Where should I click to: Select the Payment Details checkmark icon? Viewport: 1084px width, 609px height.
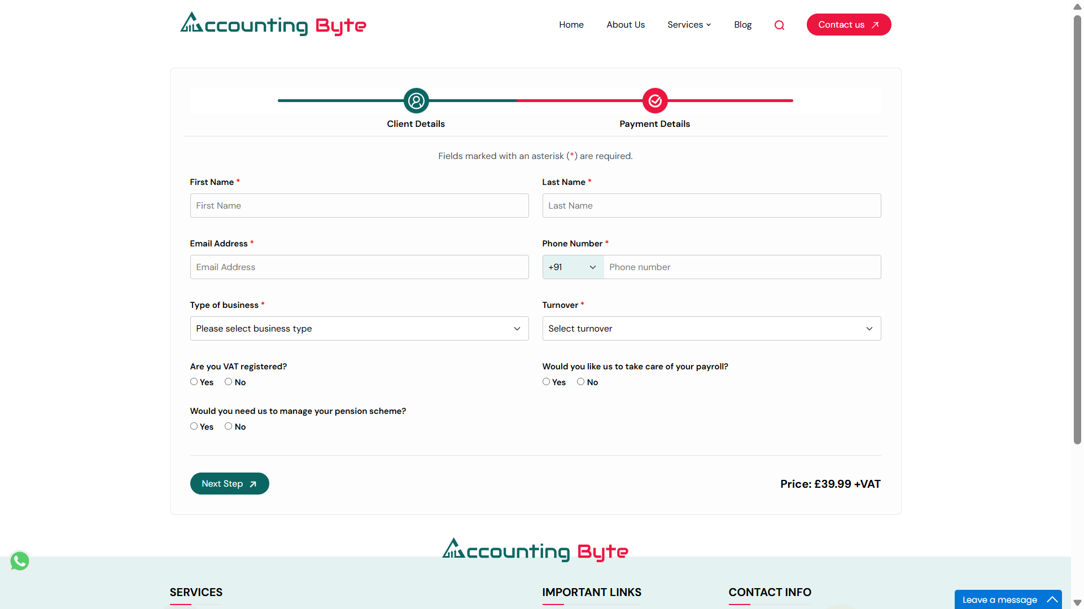coord(655,100)
